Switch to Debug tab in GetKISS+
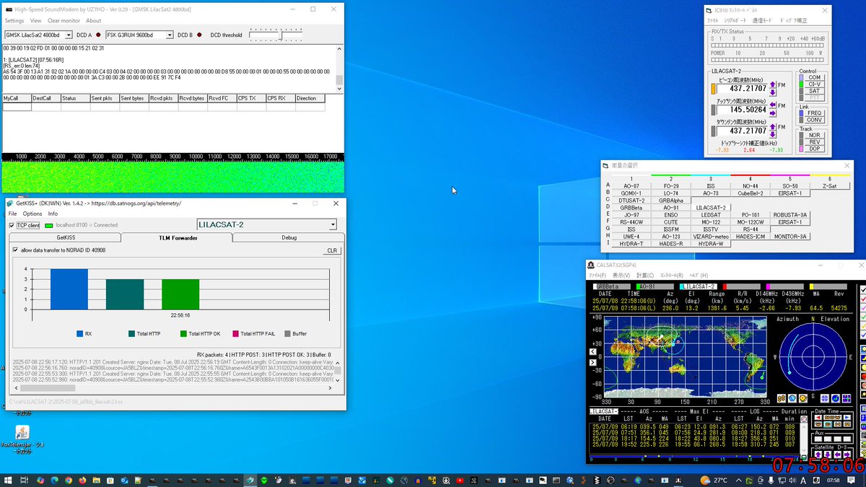The image size is (866, 487). [289, 237]
